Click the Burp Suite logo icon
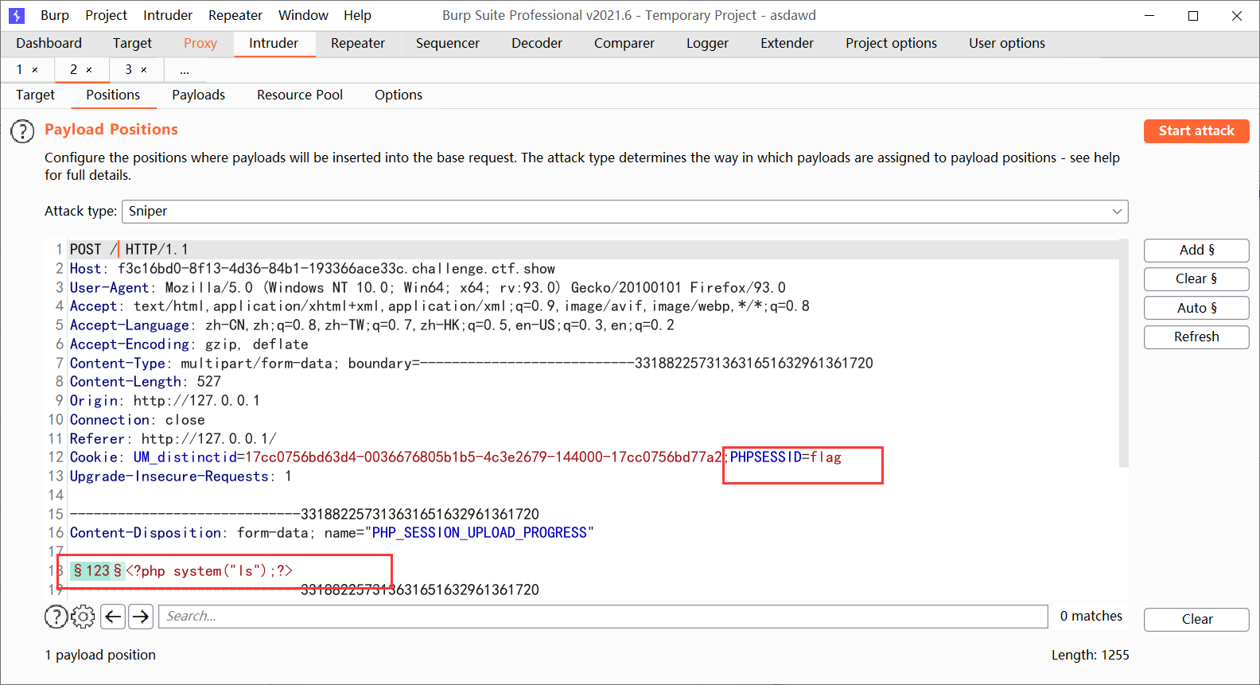Screen dimensions: 1260x685 17,15
